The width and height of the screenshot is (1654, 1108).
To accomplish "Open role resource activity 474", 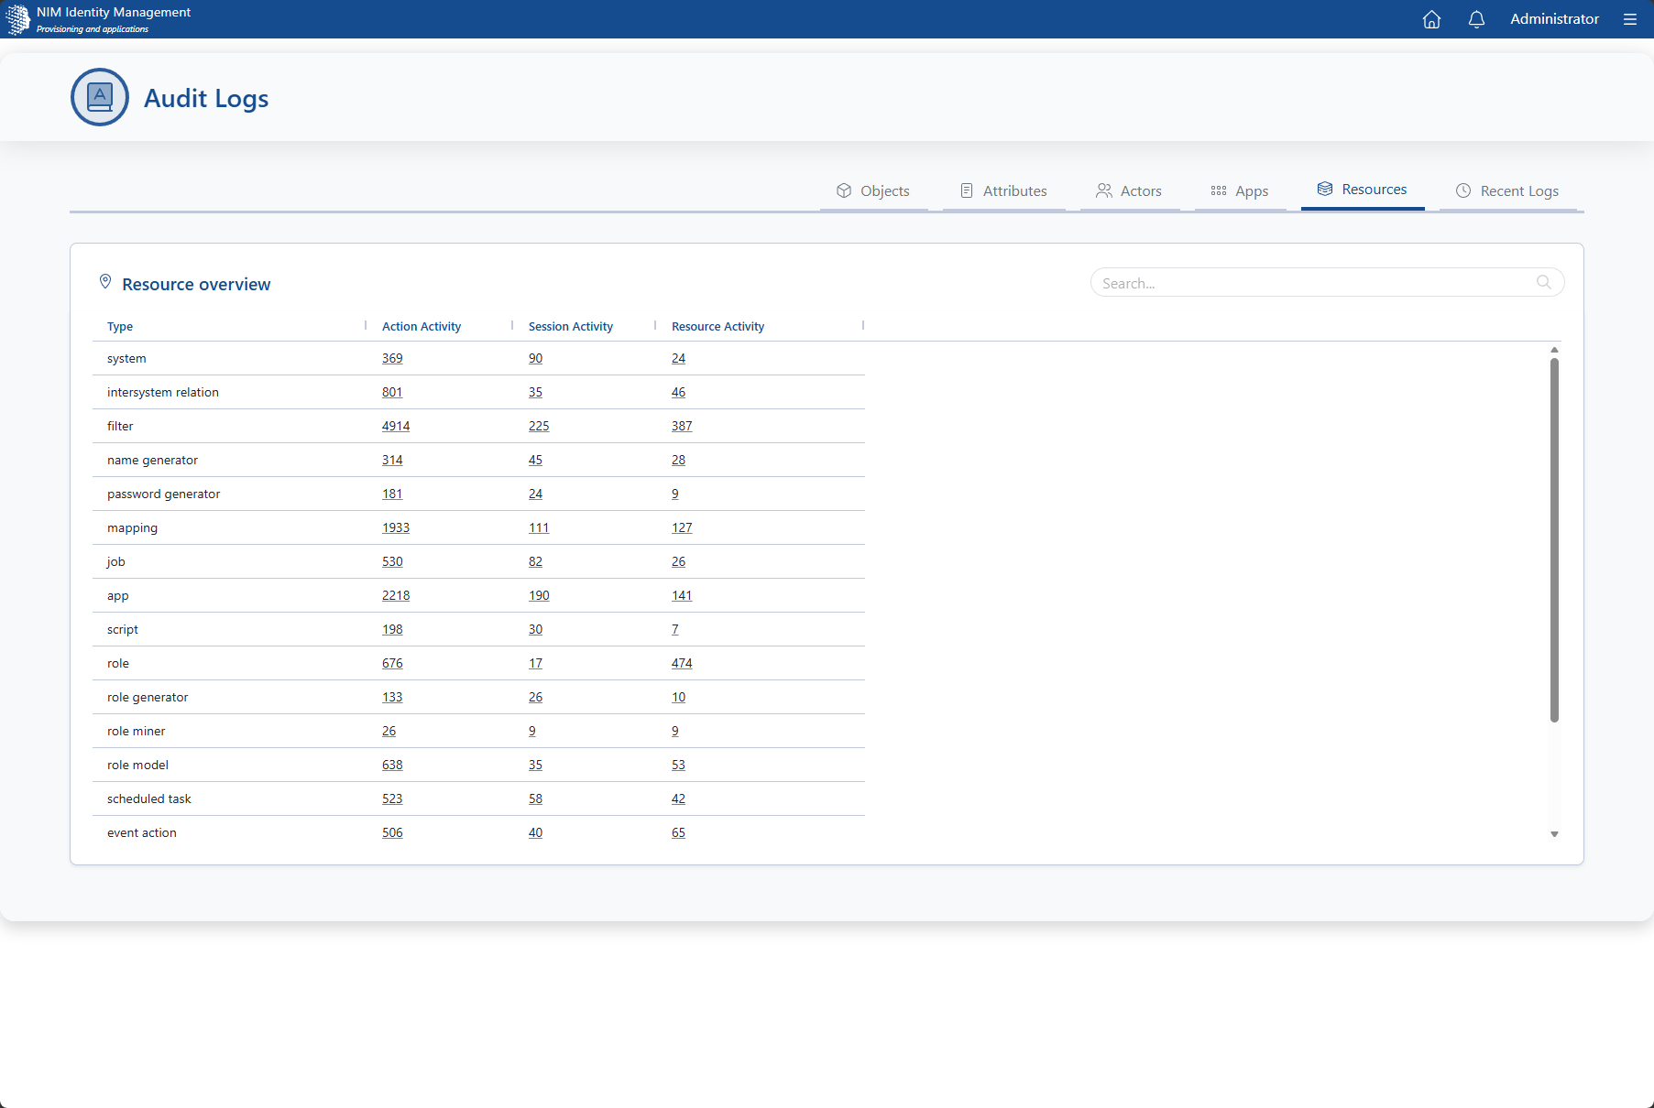I will [x=682, y=663].
